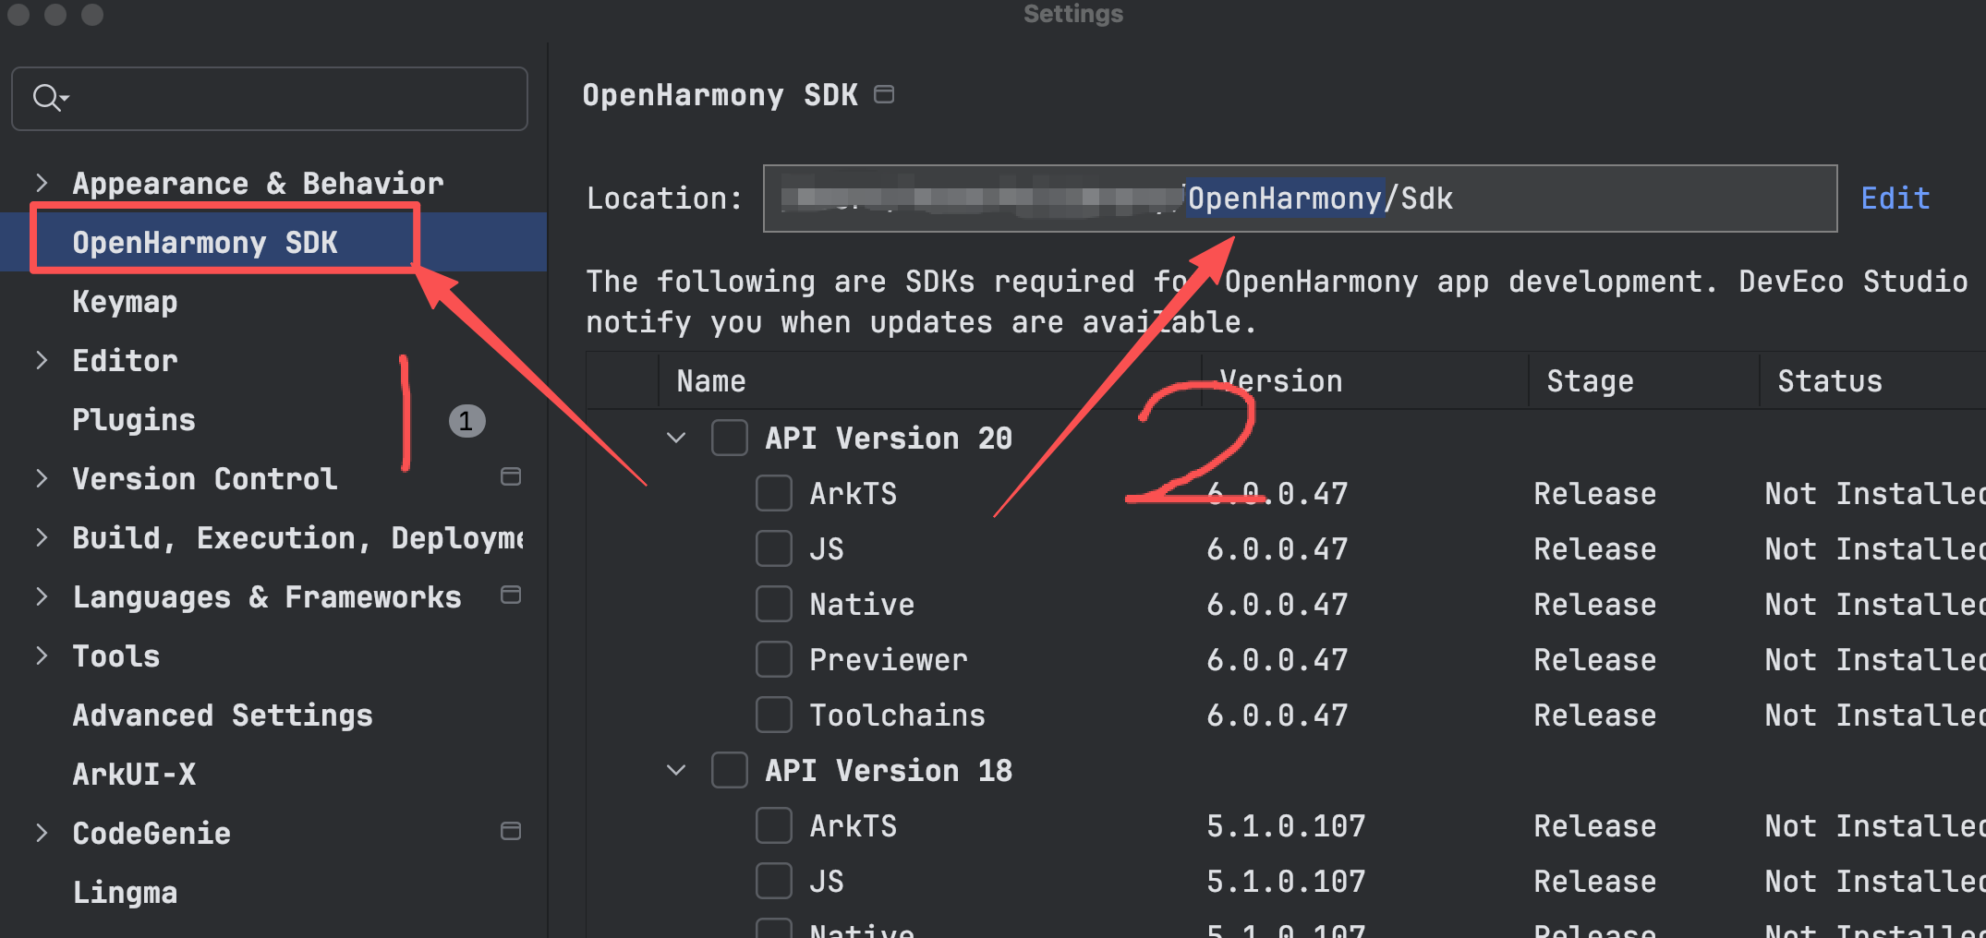Click the settings search input field

point(270,98)
